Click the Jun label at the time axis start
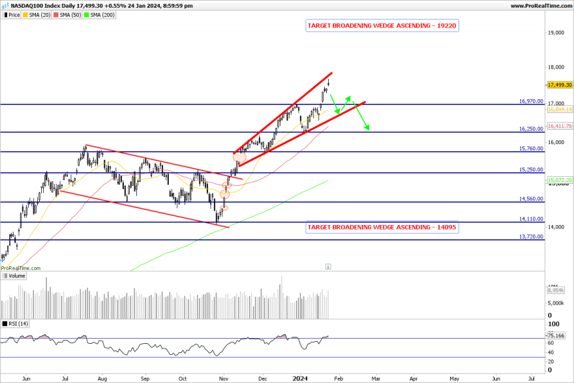Screen dimensions: 574x383 point(26,378)
